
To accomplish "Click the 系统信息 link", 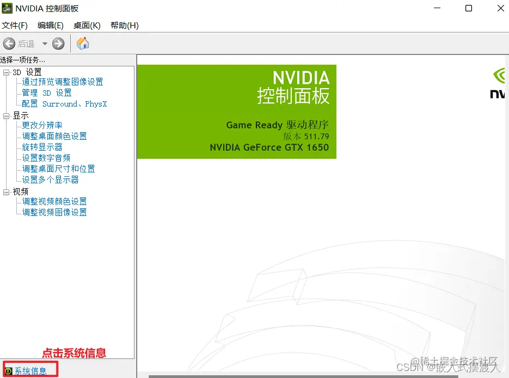I will pos(30,371).
